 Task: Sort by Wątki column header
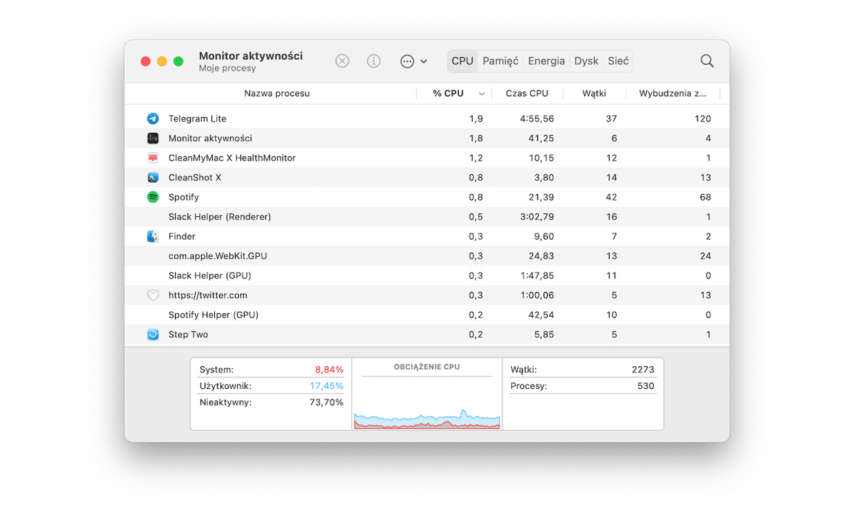pos(594,93)
